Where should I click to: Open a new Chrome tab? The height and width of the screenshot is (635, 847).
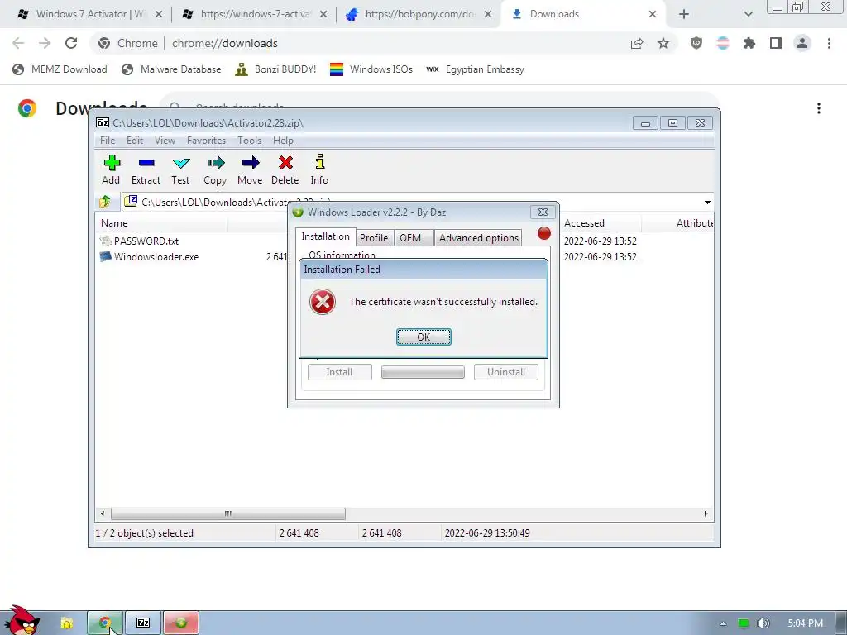coord(684,14)
